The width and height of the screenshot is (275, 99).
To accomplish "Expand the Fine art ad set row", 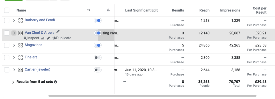I will [x=14, y=58].
